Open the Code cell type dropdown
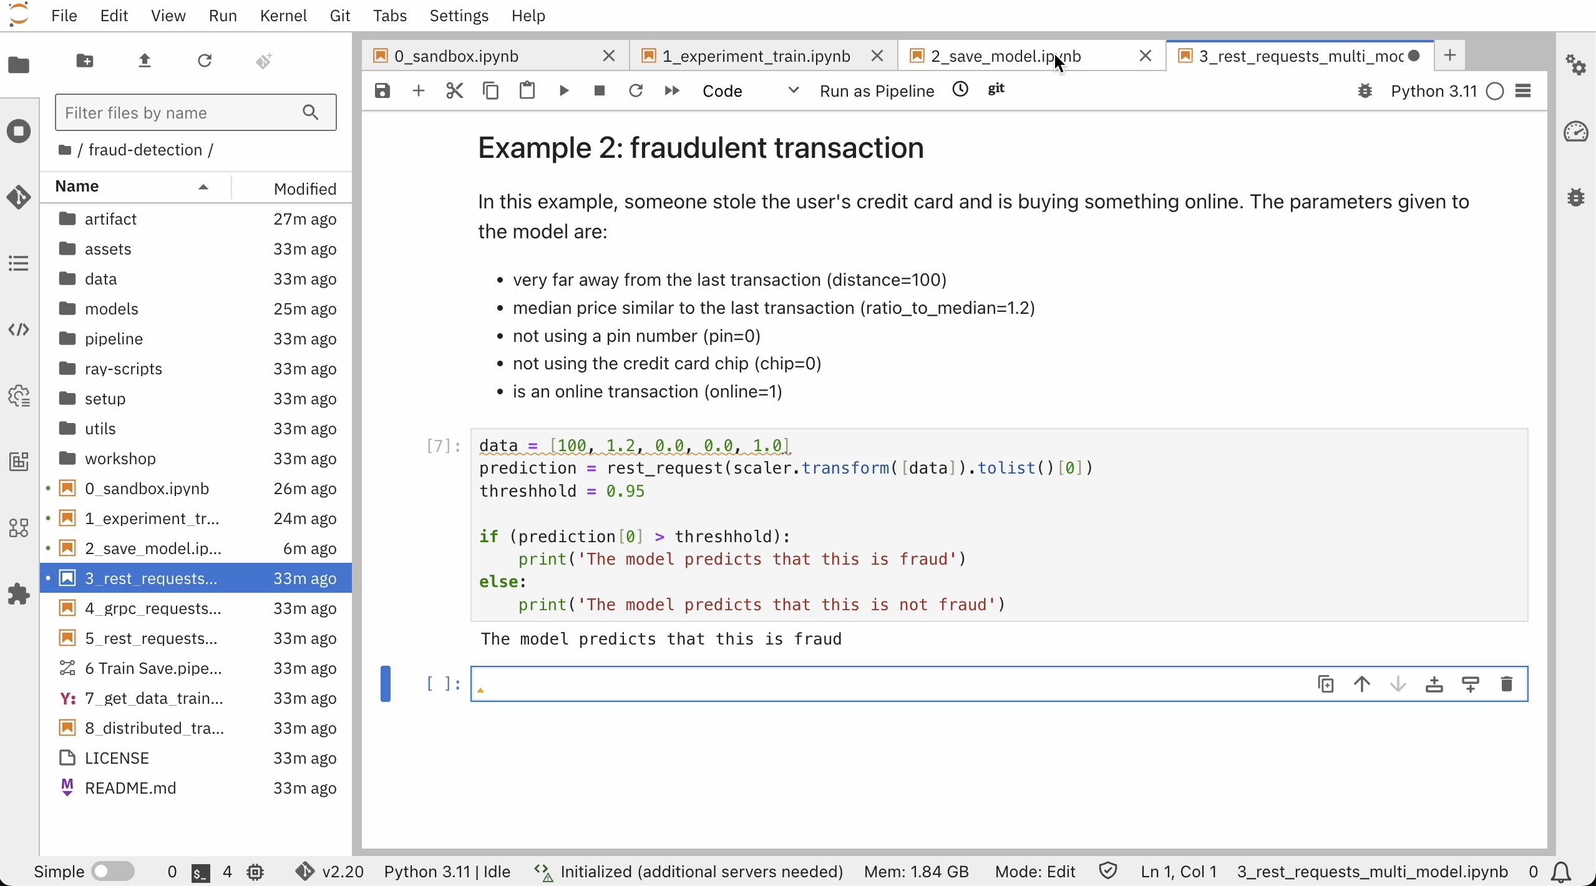Screen dimensions: 1596x886 click(x=750, y=91)
